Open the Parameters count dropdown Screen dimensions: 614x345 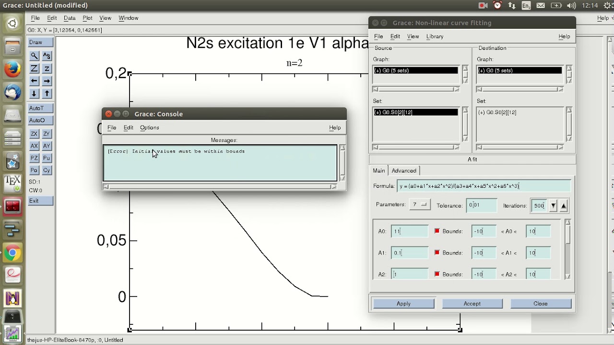(420, 205)
